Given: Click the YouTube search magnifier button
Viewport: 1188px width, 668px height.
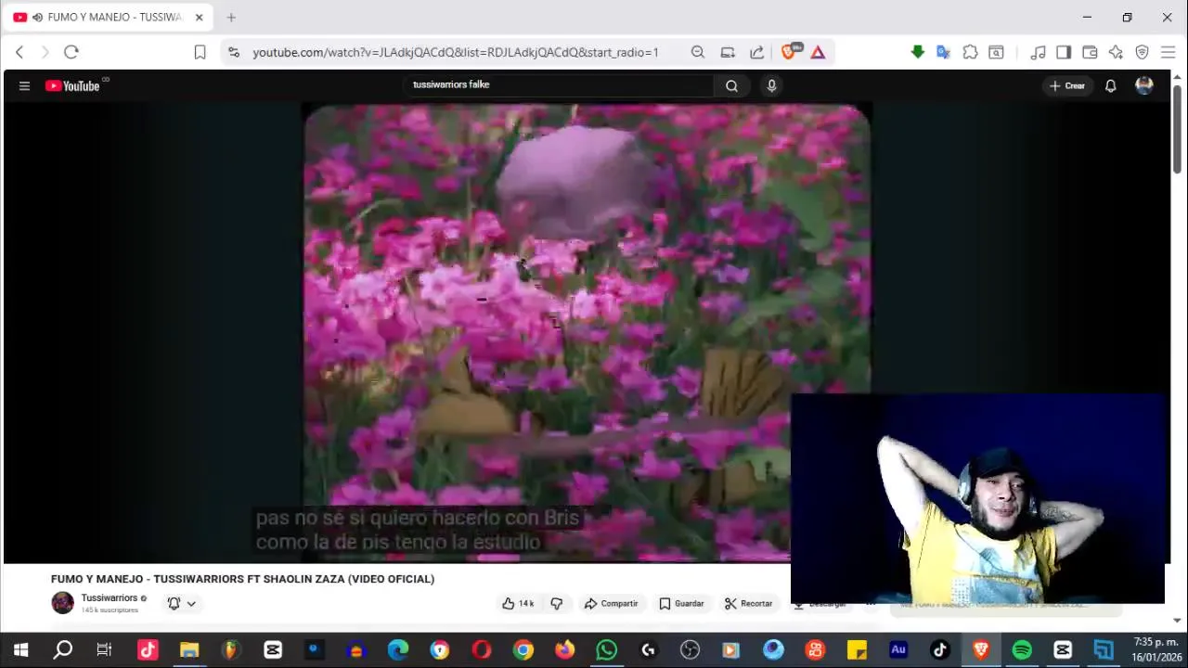Looking at the screenshot, I should [x=731, y=86].
